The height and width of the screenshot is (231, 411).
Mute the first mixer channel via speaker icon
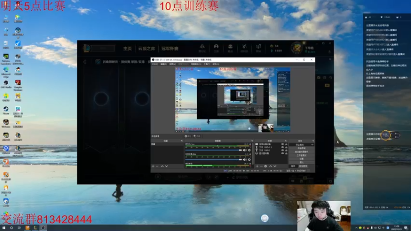[x=245, y=150]
